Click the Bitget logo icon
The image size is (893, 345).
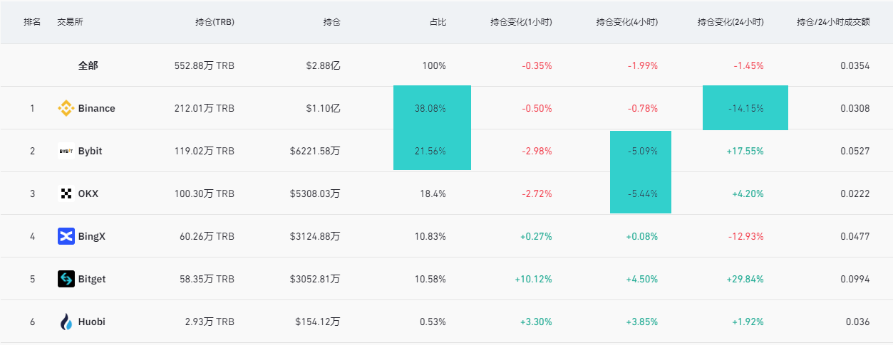[66, 279]
